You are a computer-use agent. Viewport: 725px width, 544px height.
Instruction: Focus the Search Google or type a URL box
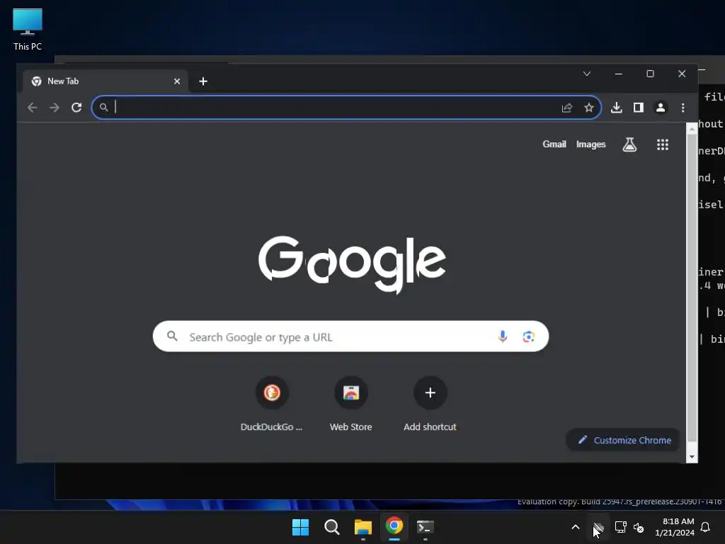(350, 336)
